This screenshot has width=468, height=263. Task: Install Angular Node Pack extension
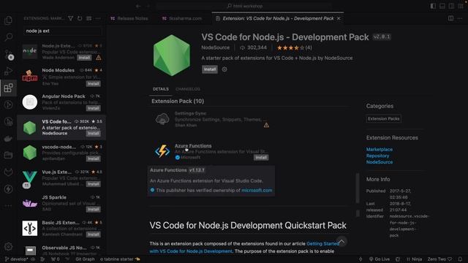94,108
